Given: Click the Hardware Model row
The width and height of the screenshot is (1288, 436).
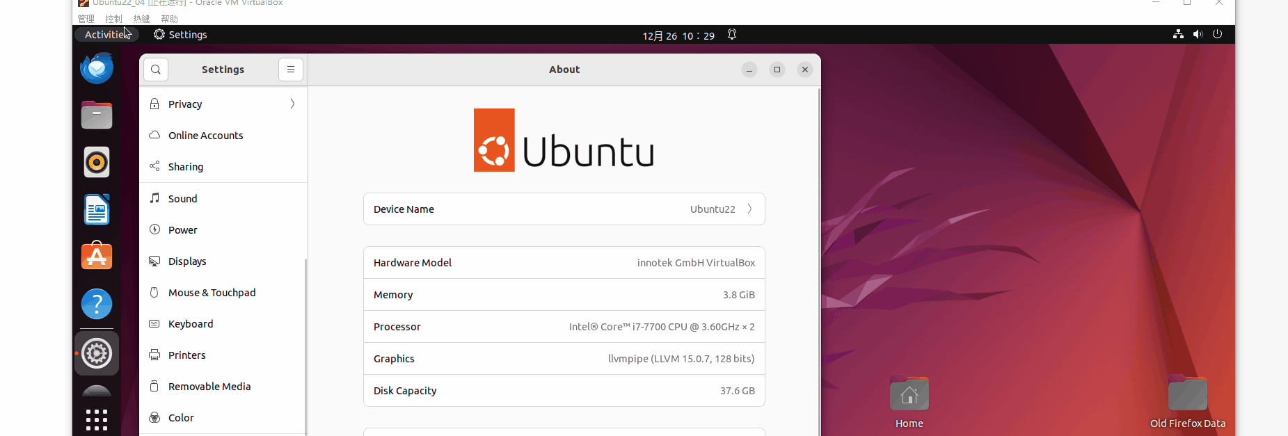Looking at the screenshot, I should tap(564, 263).
